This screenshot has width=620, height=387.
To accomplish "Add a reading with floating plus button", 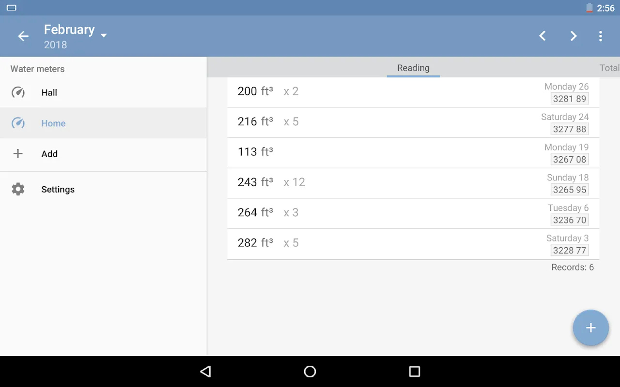I will 590,327.
